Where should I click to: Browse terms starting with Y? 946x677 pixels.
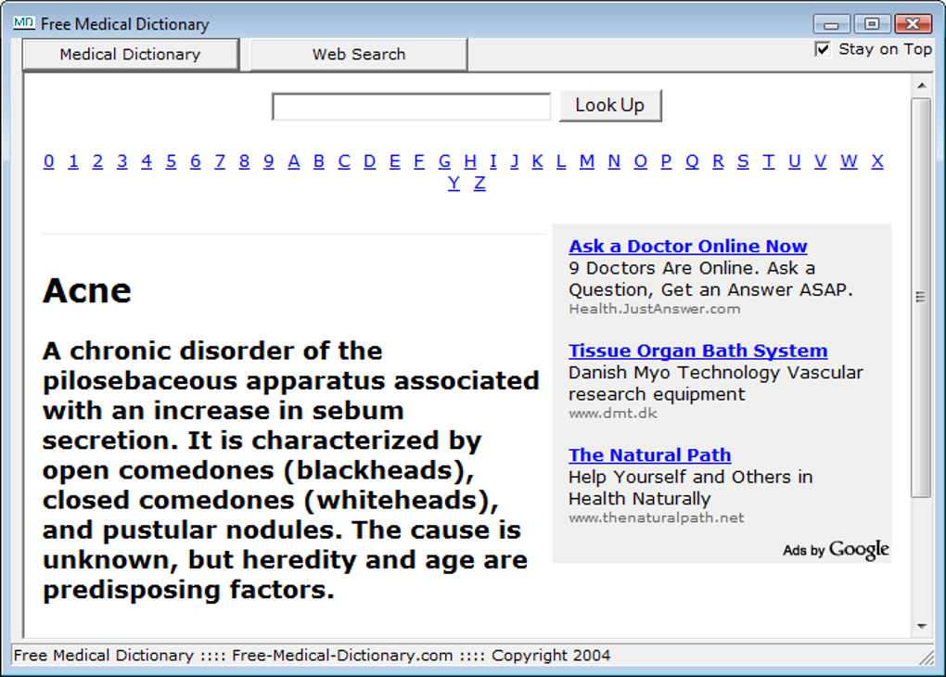point(454,183)
